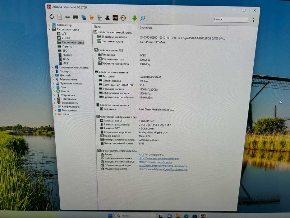
Task: Open the aida64 biosupdates link
Action: pyautogui.click(x=163, y=169)
